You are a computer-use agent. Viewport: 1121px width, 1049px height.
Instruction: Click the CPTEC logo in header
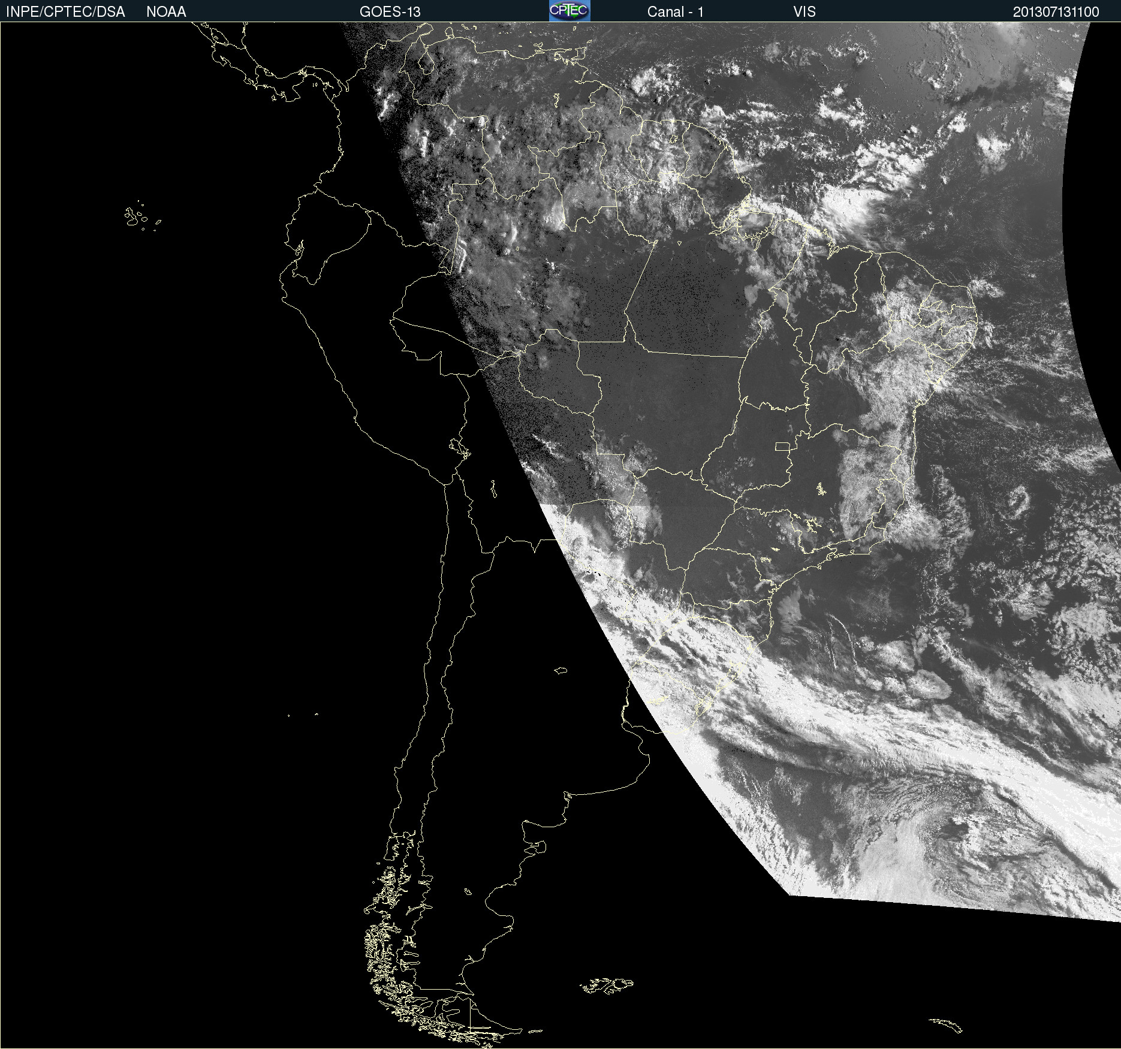coord(569,11)
